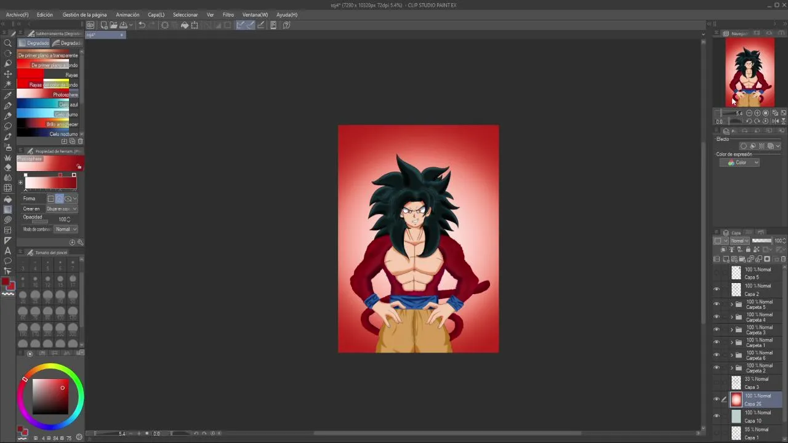The height and width of the screenshot is (443, 788).
Task: Select the Text tool
Action: coord(8,250)
